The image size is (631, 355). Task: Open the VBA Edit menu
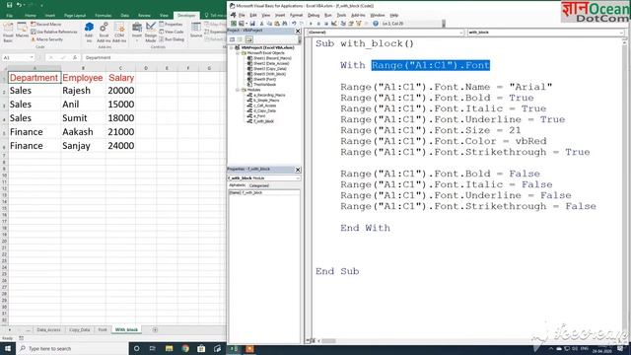click(x=253, y=16)
